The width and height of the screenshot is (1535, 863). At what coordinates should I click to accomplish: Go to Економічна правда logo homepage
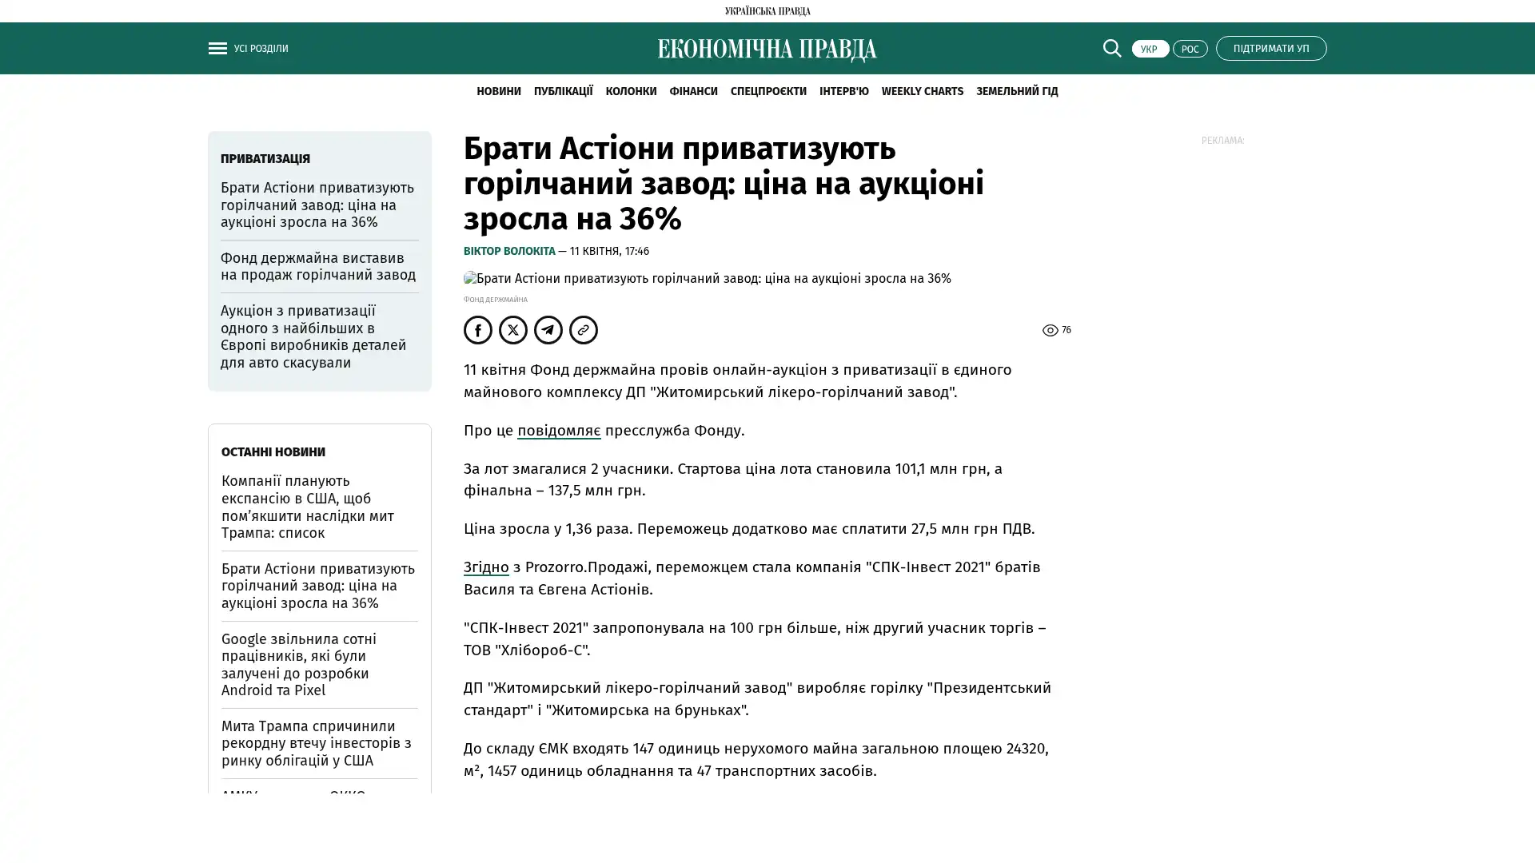click(x=767, y=50)
